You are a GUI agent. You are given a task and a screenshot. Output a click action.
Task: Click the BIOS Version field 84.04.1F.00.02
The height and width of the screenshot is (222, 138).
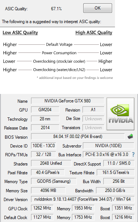[78, 137]
